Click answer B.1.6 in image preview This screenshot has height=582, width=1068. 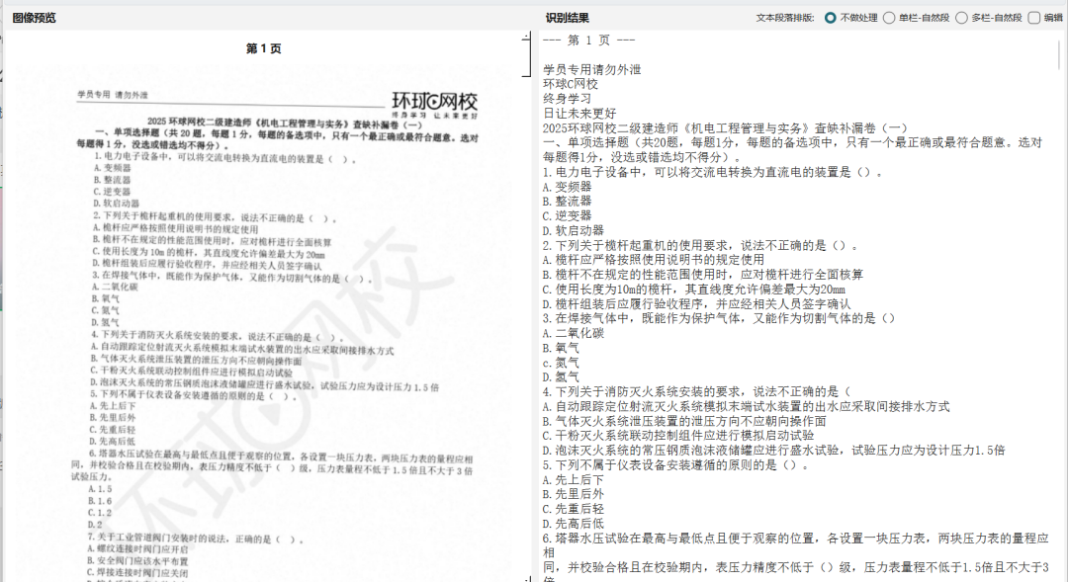[x=100, y=501]
